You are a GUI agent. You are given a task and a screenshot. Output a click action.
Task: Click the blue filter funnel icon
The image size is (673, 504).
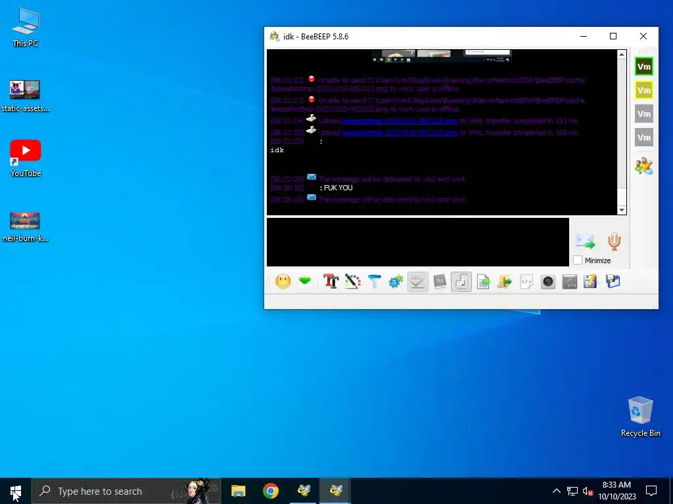(374, 282)
